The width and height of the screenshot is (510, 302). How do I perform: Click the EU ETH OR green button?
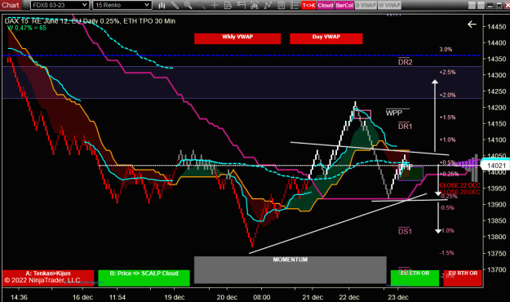415,278
